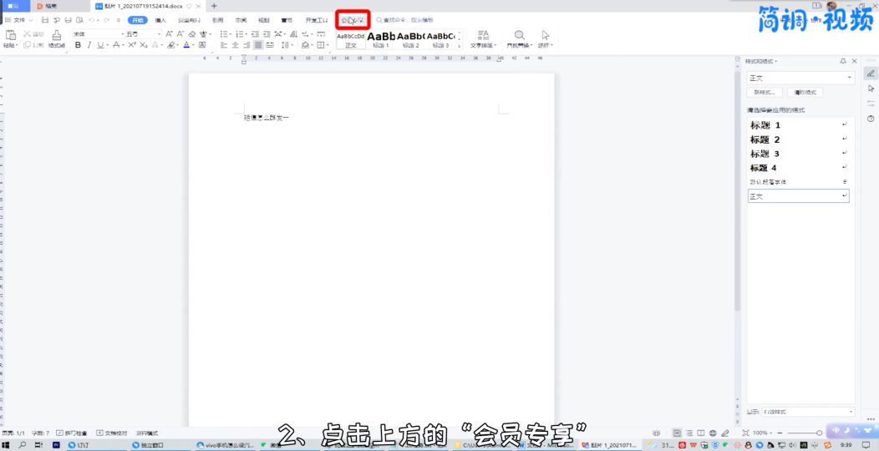Viewport: 879px width, 451px height.
Task: Toggle bold formatting in the ribbon
Action: coord(78,45)
